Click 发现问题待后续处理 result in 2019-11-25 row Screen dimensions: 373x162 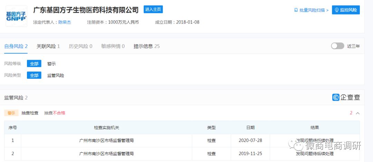pyautogui.click(x=315, y=154)
